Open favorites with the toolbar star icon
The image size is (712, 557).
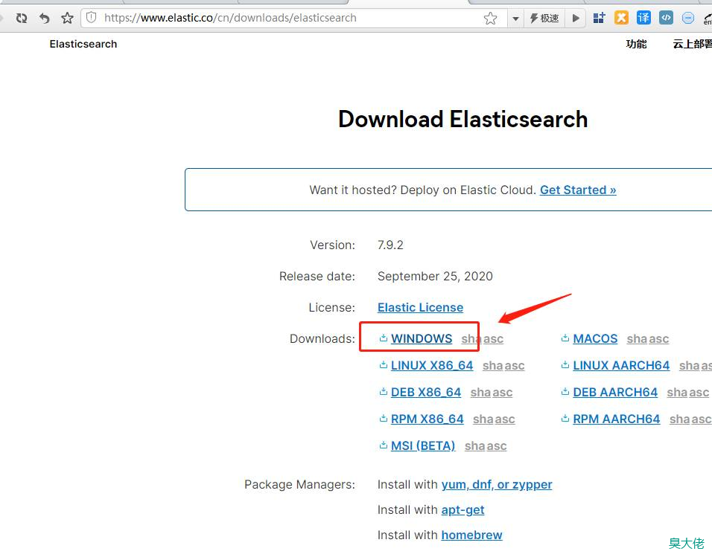tap(67, 18)
